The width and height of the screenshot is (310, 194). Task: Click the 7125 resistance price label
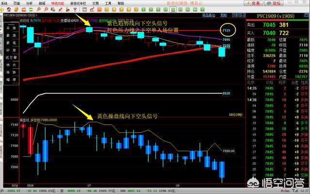pos(227,31)
